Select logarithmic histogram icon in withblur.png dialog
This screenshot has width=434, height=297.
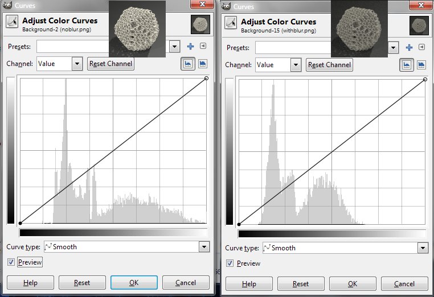click(421, 64)
